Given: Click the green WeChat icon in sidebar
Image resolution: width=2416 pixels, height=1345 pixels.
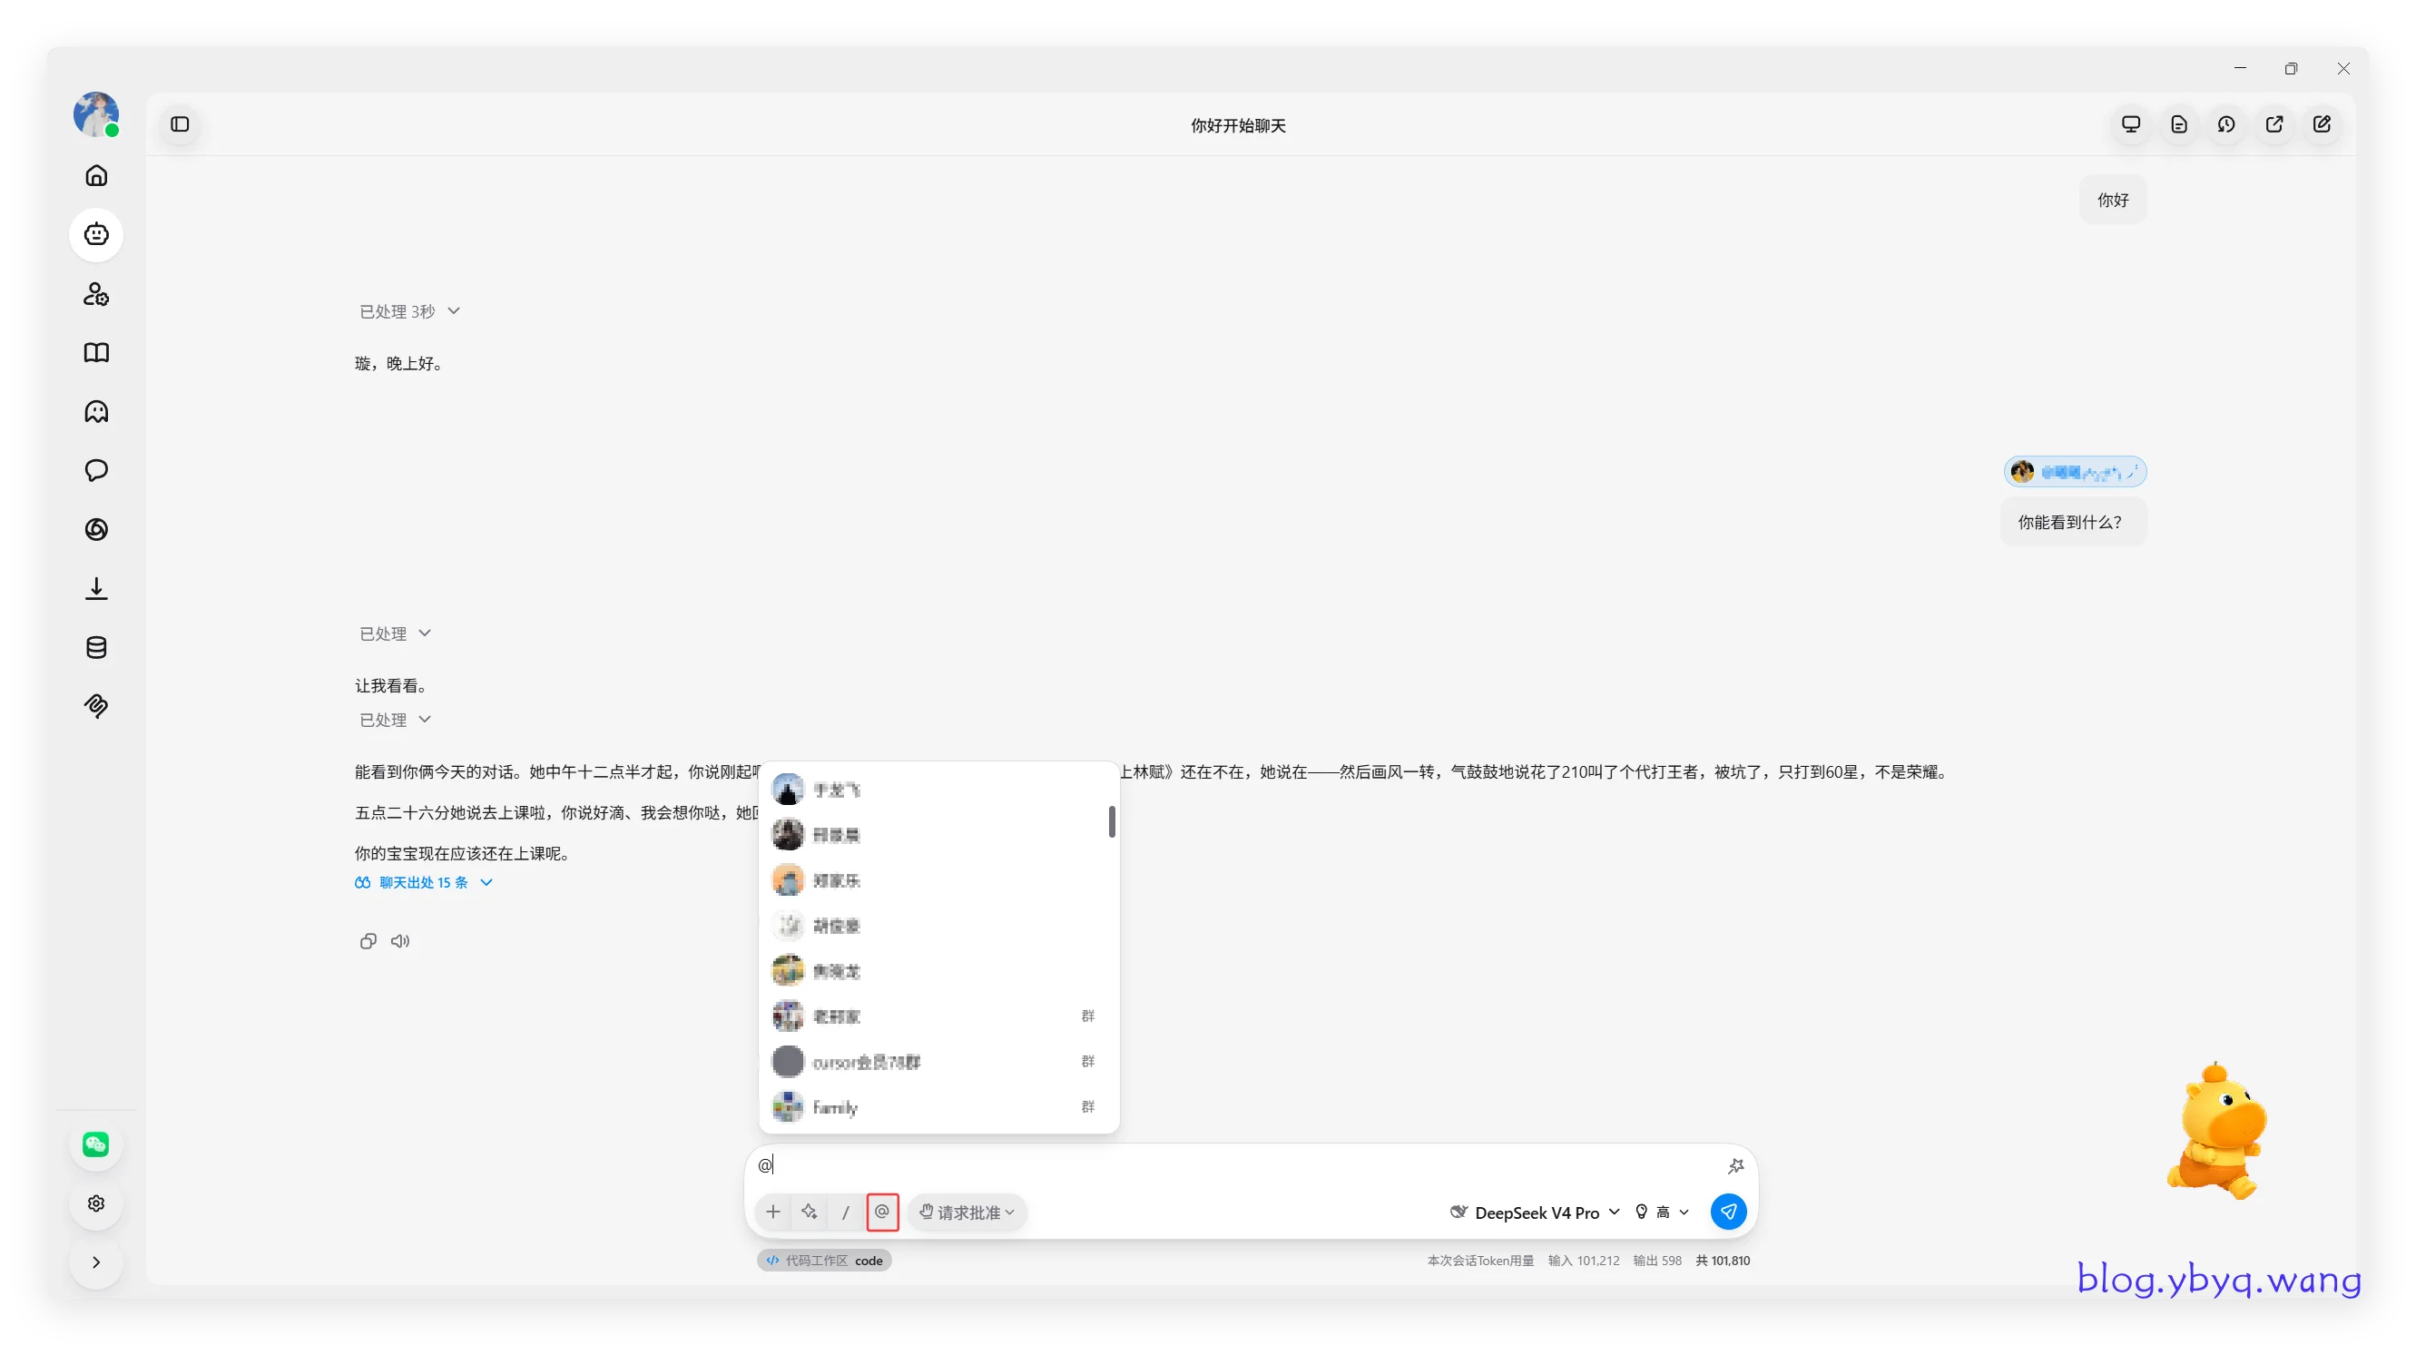Looking at the screenshot, I should point(95,1144).
